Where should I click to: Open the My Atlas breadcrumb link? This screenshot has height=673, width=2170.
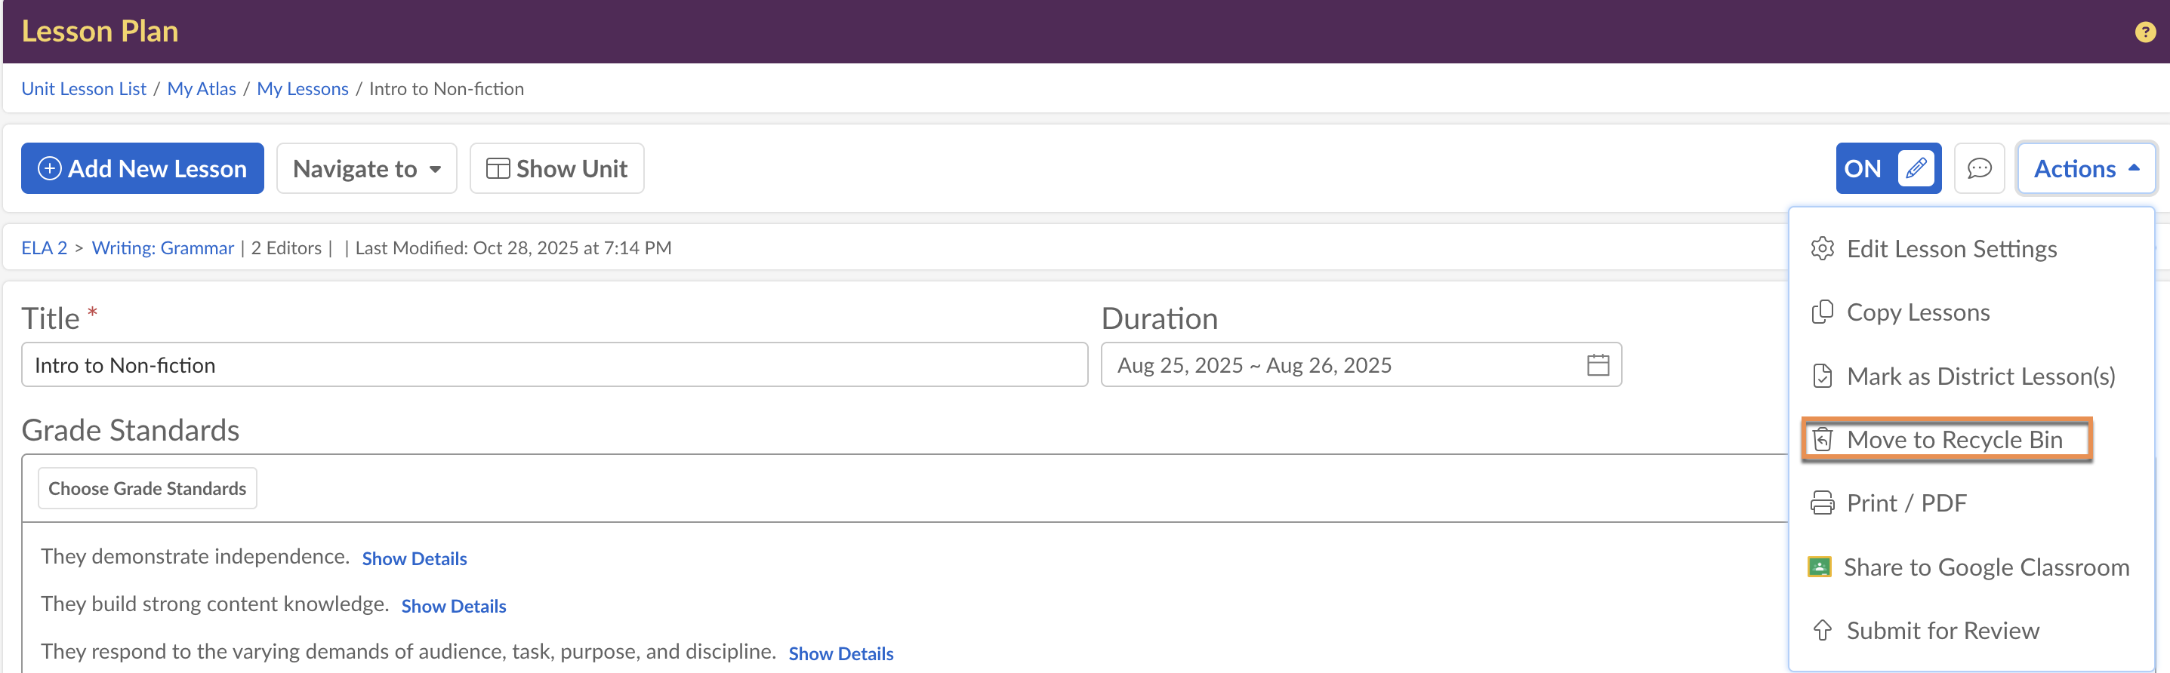[202, 89]
